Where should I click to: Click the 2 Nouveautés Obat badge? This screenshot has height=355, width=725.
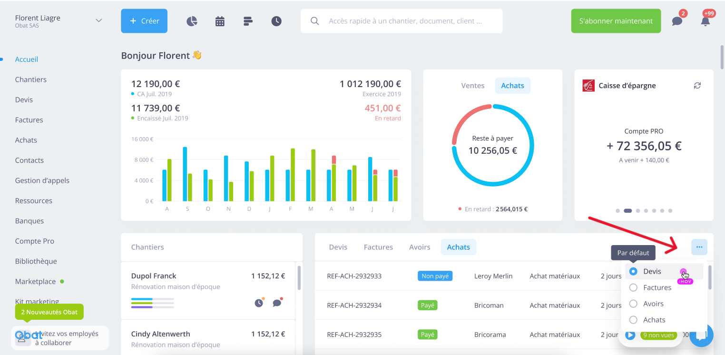[x=49, y=312]
